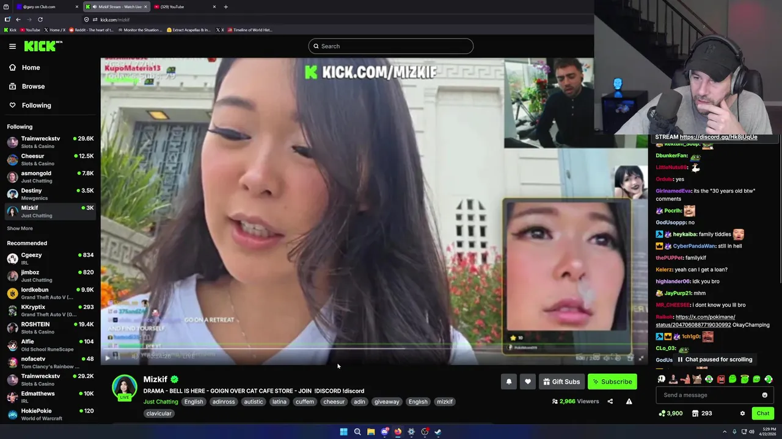Toggle fullscreen on the video player
Viewport: 782px width, 439px height.
(641, 358)
